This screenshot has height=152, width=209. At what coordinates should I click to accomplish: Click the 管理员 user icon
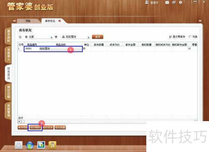click(x=147, y=3)
